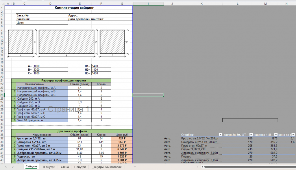Open the цена за filter dropdown arrow
The height and width of the screenshot is (170, 296).
(293, 135)
